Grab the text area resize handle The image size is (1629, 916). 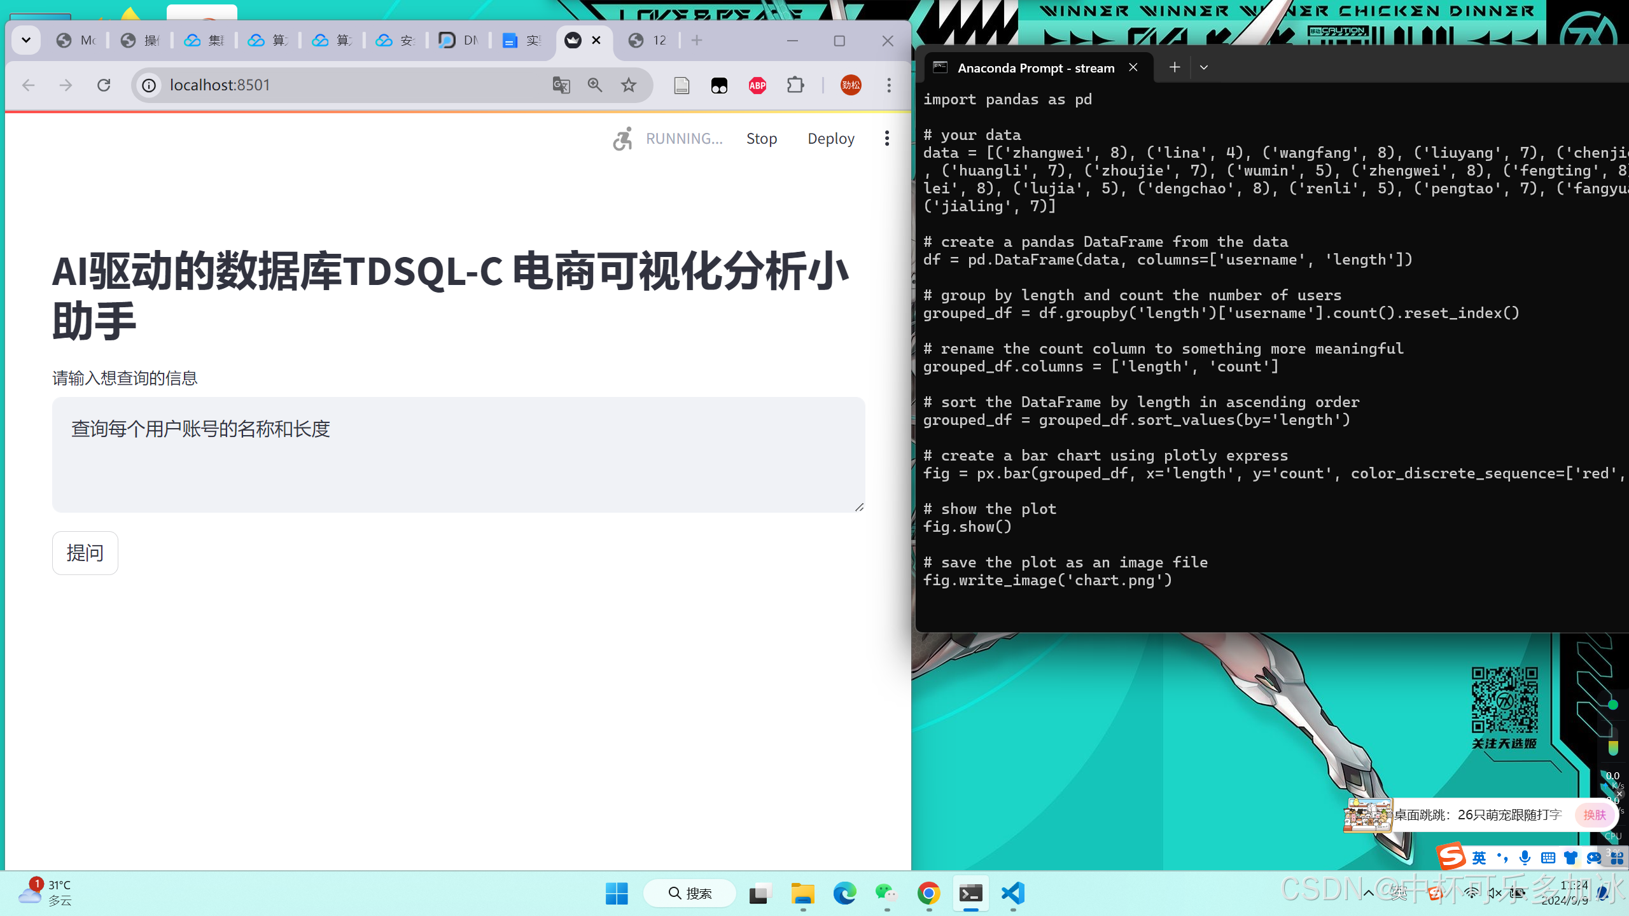point(859,507)
